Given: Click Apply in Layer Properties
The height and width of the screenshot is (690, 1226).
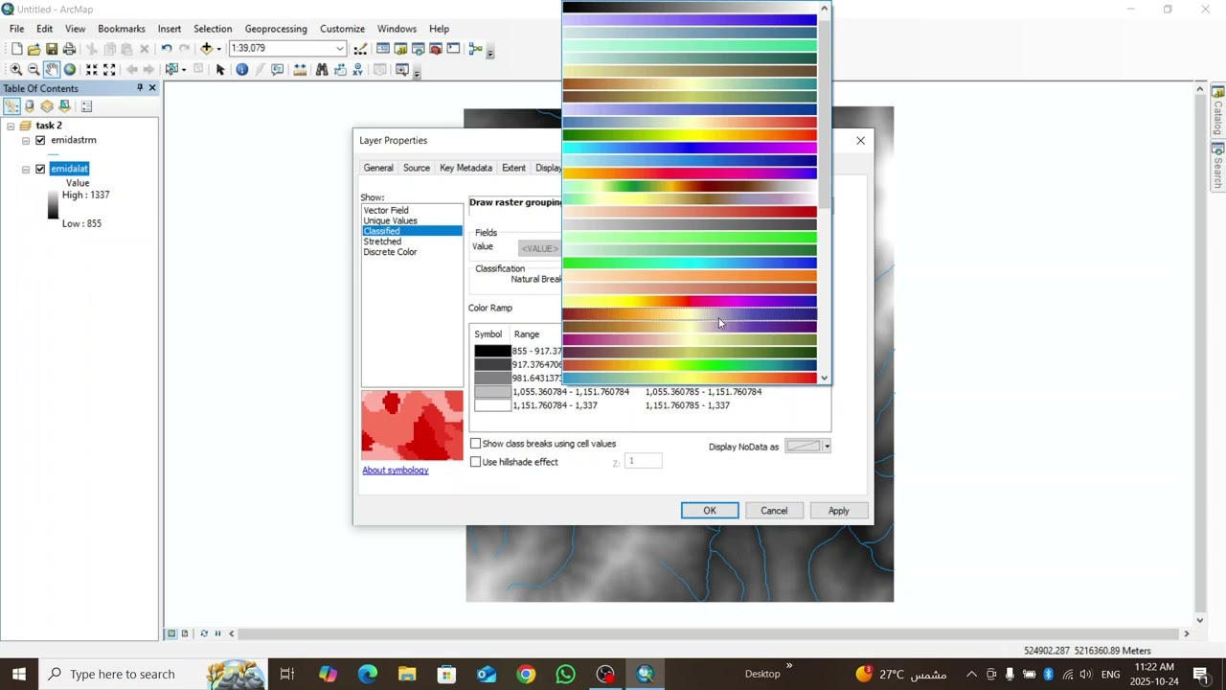Looking at the screenshot, I should pyautogui.click(x=838, y=511).
